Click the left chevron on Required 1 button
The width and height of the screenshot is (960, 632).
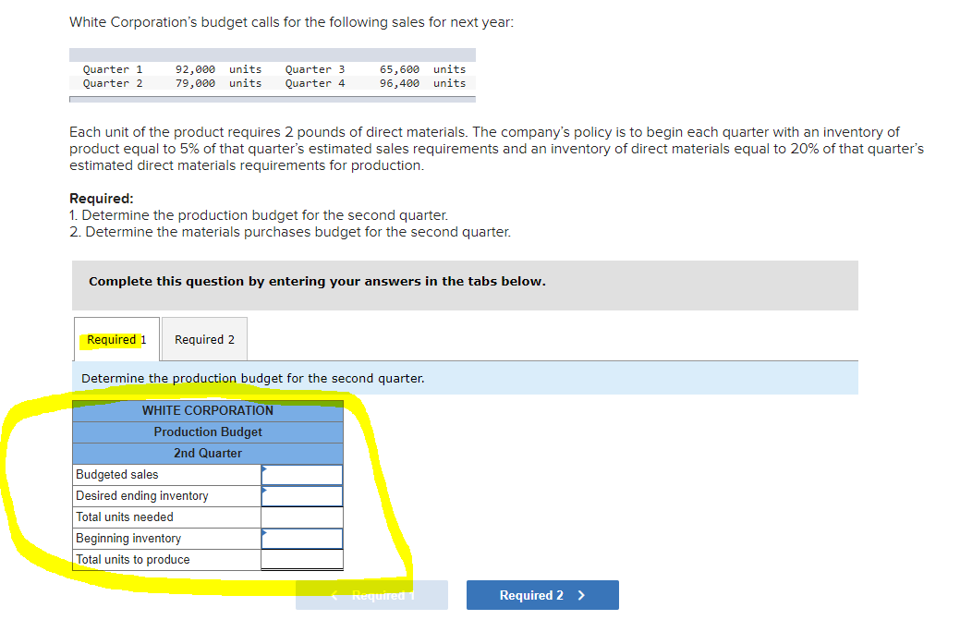333,595
